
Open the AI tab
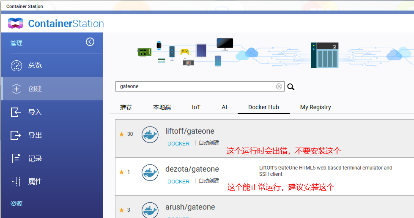coord(225,107)
